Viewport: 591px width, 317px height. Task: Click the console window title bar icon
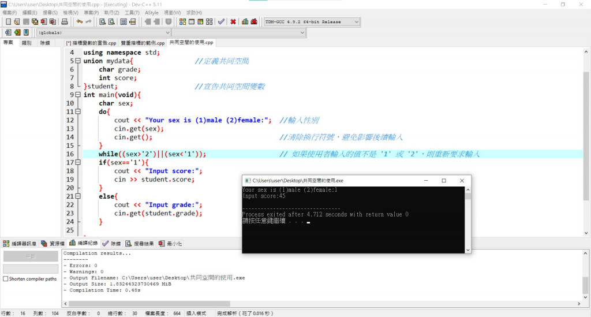click(248, 181)
